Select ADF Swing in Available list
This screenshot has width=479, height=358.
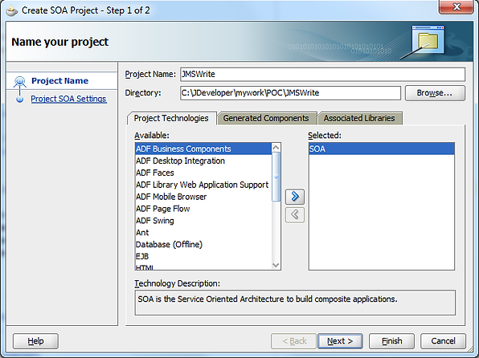point(203,221)
